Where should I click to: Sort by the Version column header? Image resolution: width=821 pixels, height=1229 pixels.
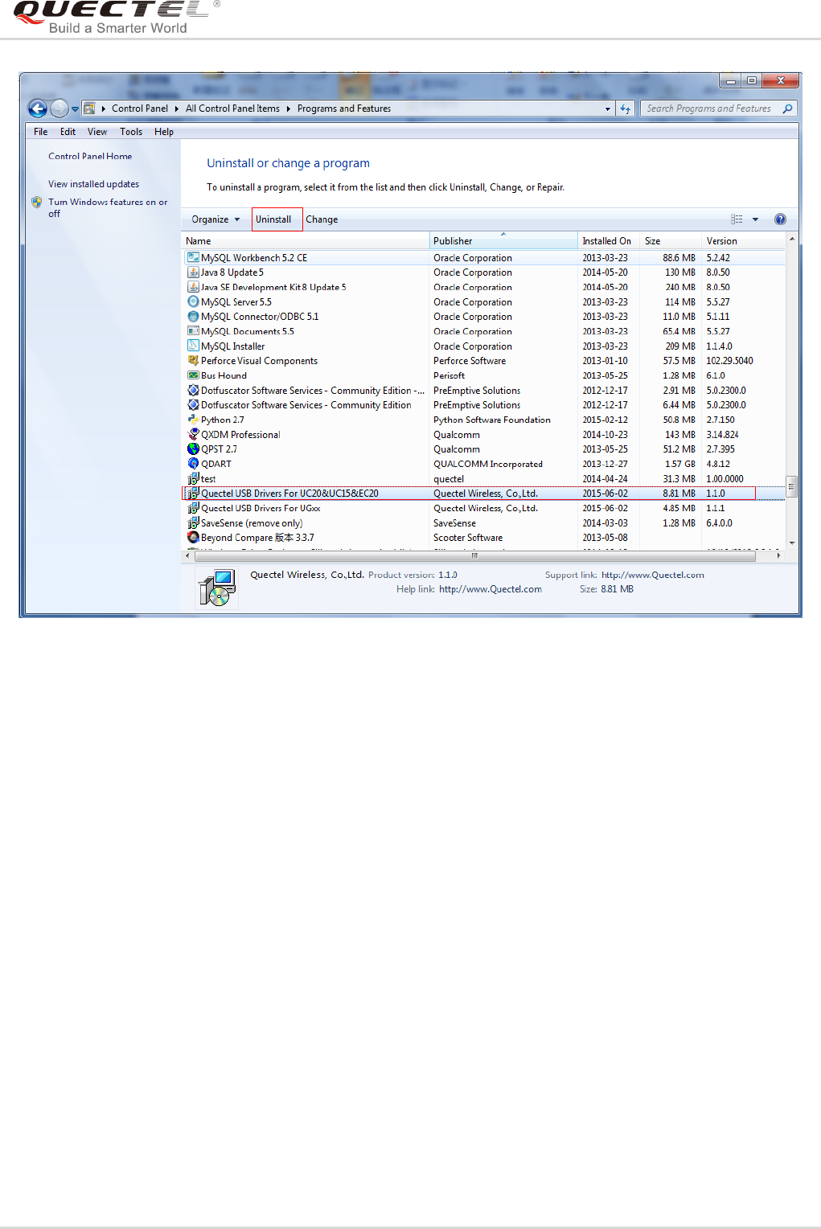point(743,241)
